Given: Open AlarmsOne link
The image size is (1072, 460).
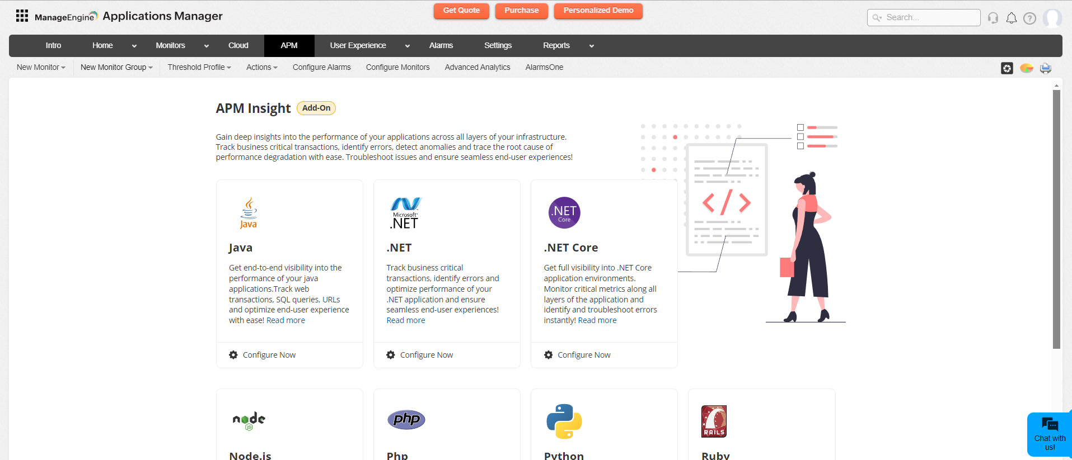Looking at the screenshot, I should [x=544, y=67].
